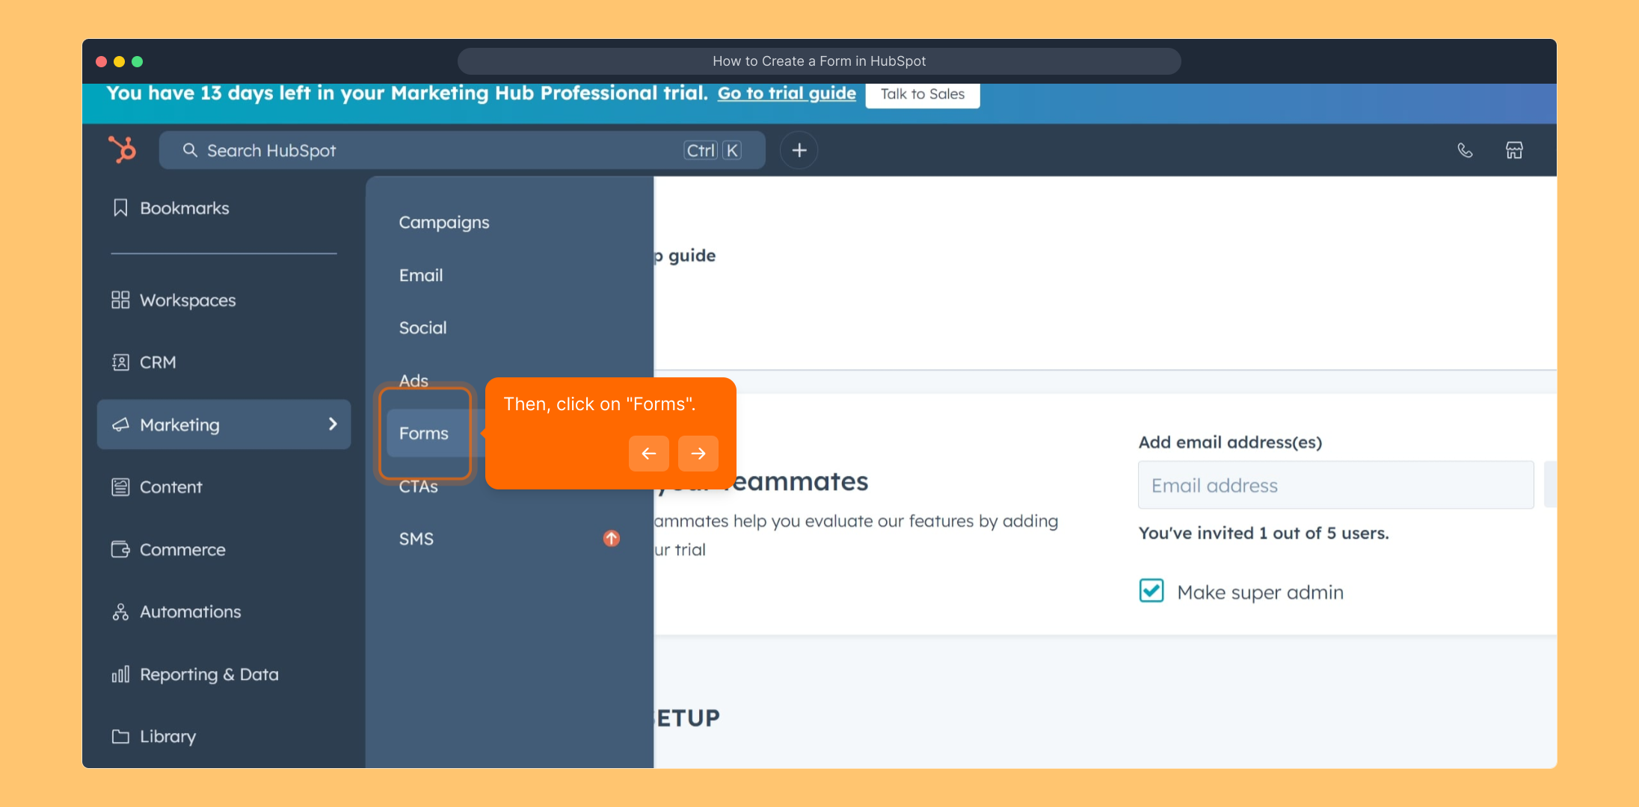The width and height of the screenshot is (1639, 807).
Task: Open Social from the Marketing submenu
Action: click(x=422, y=327)
